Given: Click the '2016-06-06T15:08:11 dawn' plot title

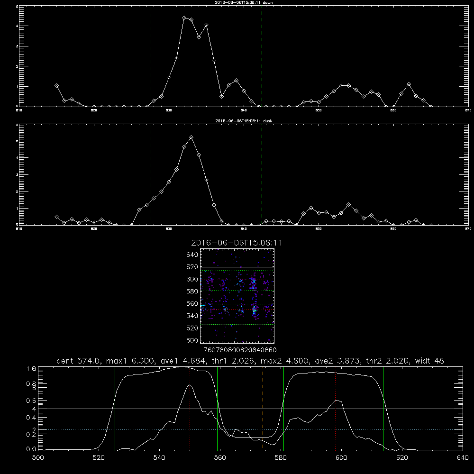Looking at the screenshot, I should (244, 2).
